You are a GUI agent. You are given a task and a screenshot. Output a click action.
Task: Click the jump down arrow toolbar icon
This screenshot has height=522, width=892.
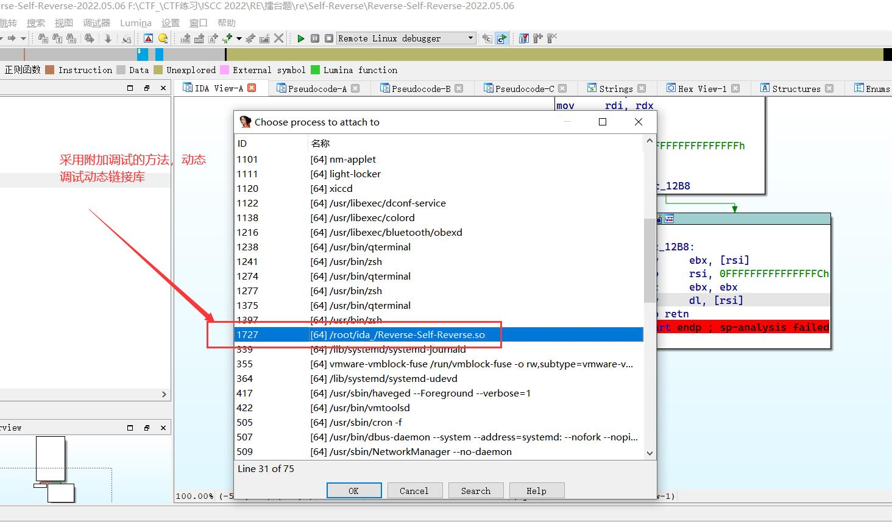tap(108, 38)
